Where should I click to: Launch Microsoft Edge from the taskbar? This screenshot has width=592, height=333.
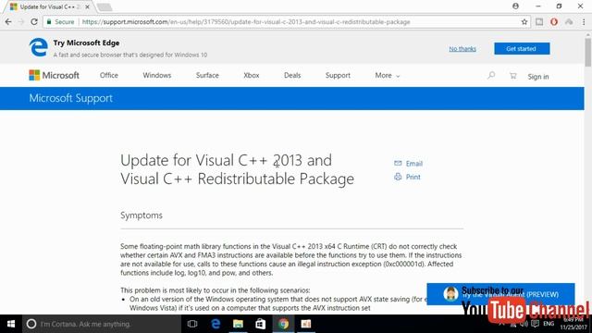pyautogui.click(x=216, y=324)
